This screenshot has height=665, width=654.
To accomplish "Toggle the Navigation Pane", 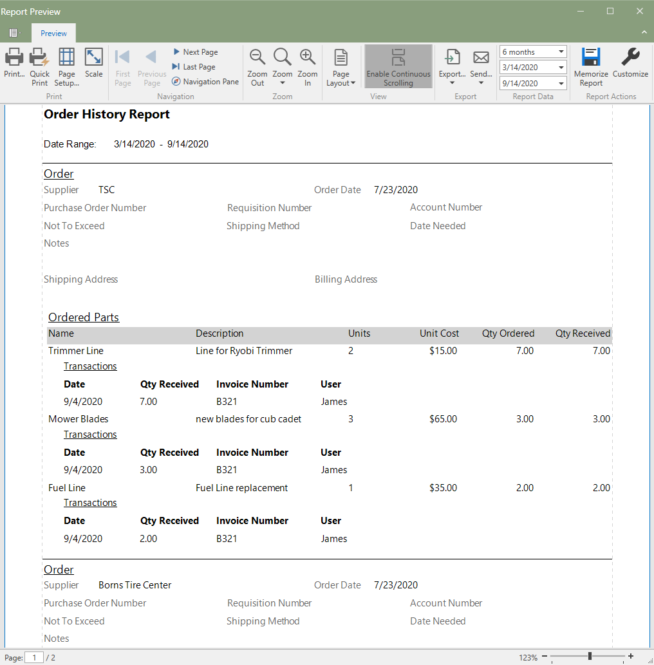I will point(206,81).
